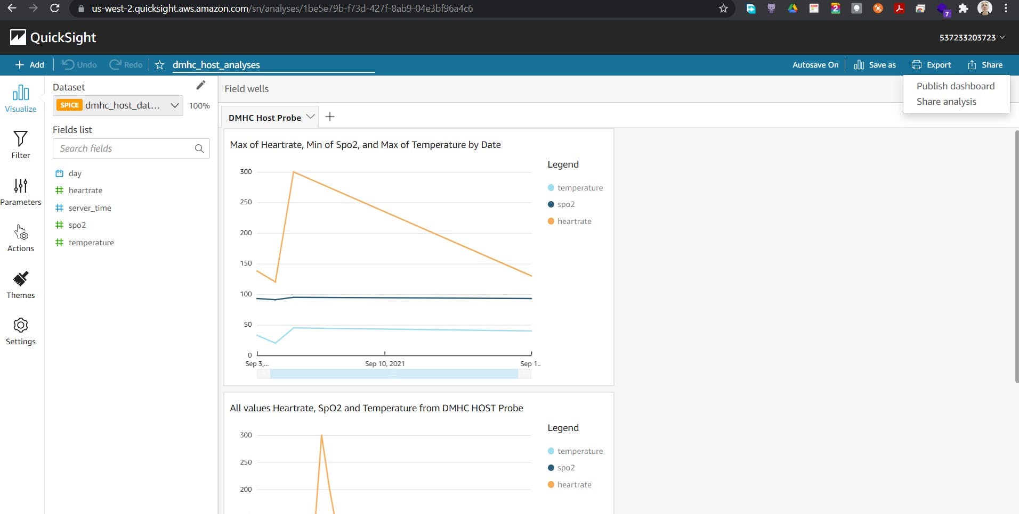Viewport: 1019px width, 514px height.
Task: Click the second chart title about DMHC HOST Probe
Action: (x=376, y=408)
